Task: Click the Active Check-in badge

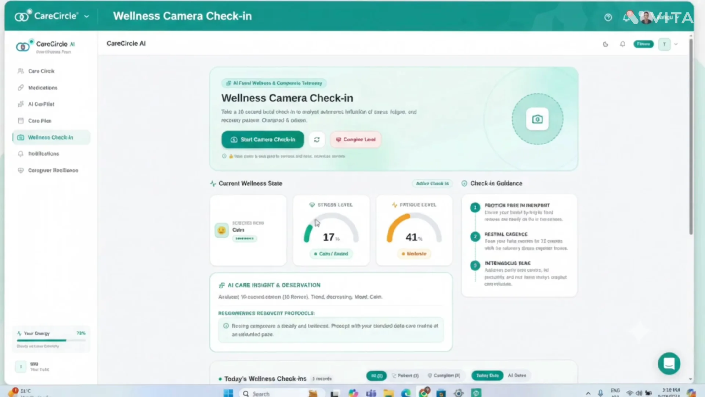Action: tap(432, 183)
